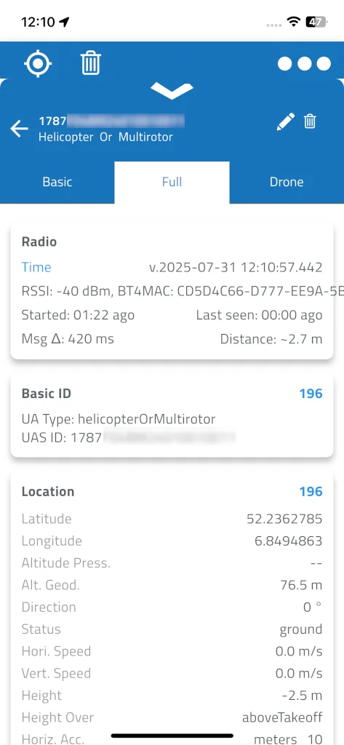Tap the RSSI -40 dBm line

coord(182,291)
